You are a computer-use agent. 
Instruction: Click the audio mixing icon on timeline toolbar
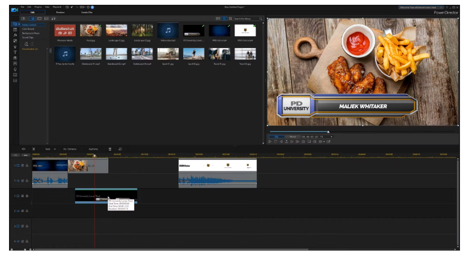23,149
